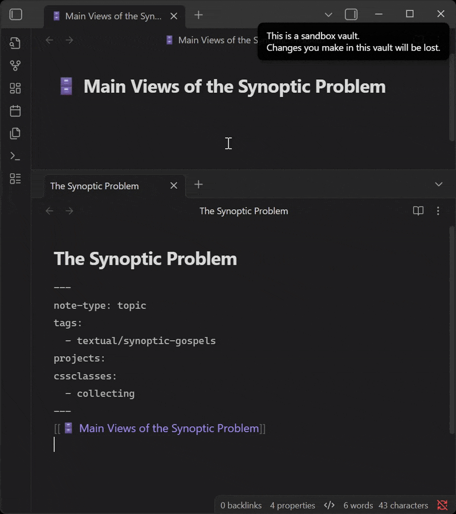Toggle source mode in status bar

pyautogui.click(x=329, y=505)
